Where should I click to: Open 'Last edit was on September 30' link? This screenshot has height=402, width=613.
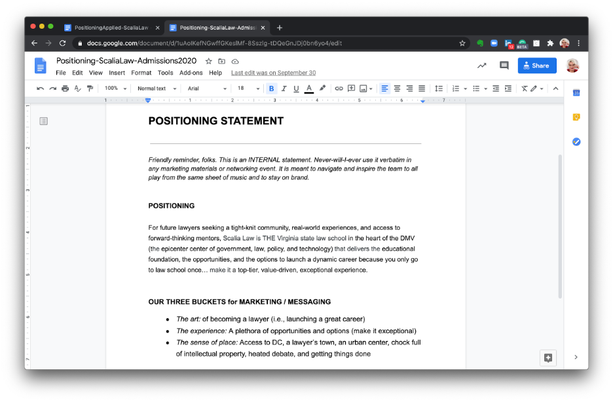point(273,73)
